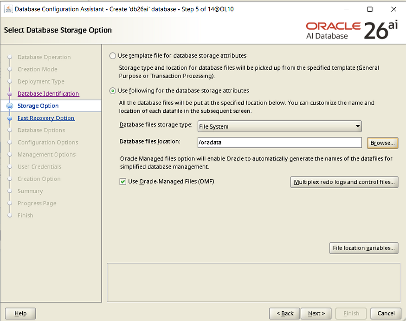Click 'Progress Page' step text
406x321 pixels.
click(37, 203)
